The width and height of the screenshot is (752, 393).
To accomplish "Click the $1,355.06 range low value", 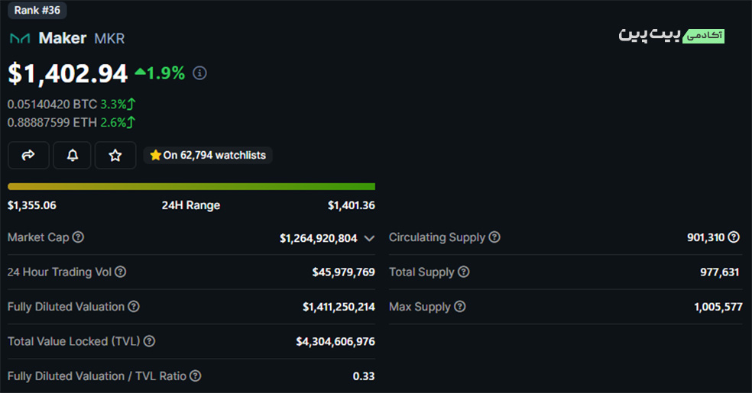I will pyautogui.click(x=31, y=205).
